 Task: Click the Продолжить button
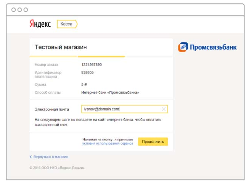click(x=153, y=142)
